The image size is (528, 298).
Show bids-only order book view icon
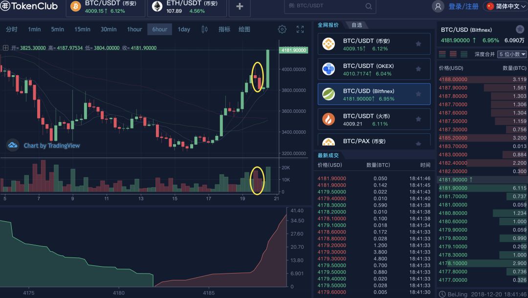[x=464, y=54]
